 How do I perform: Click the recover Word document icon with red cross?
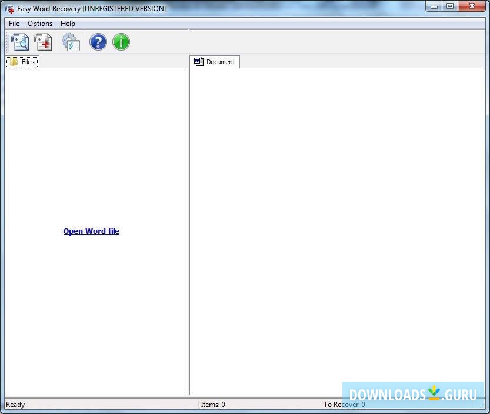point(43,42)
